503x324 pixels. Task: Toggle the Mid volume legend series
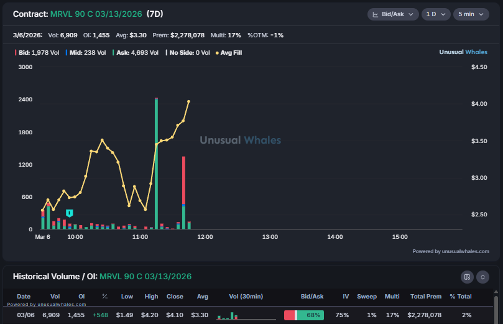point(86,53)
